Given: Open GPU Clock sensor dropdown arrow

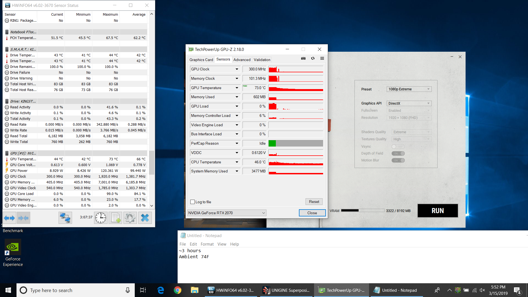Looking at the screenshot, I should [237, 69].
